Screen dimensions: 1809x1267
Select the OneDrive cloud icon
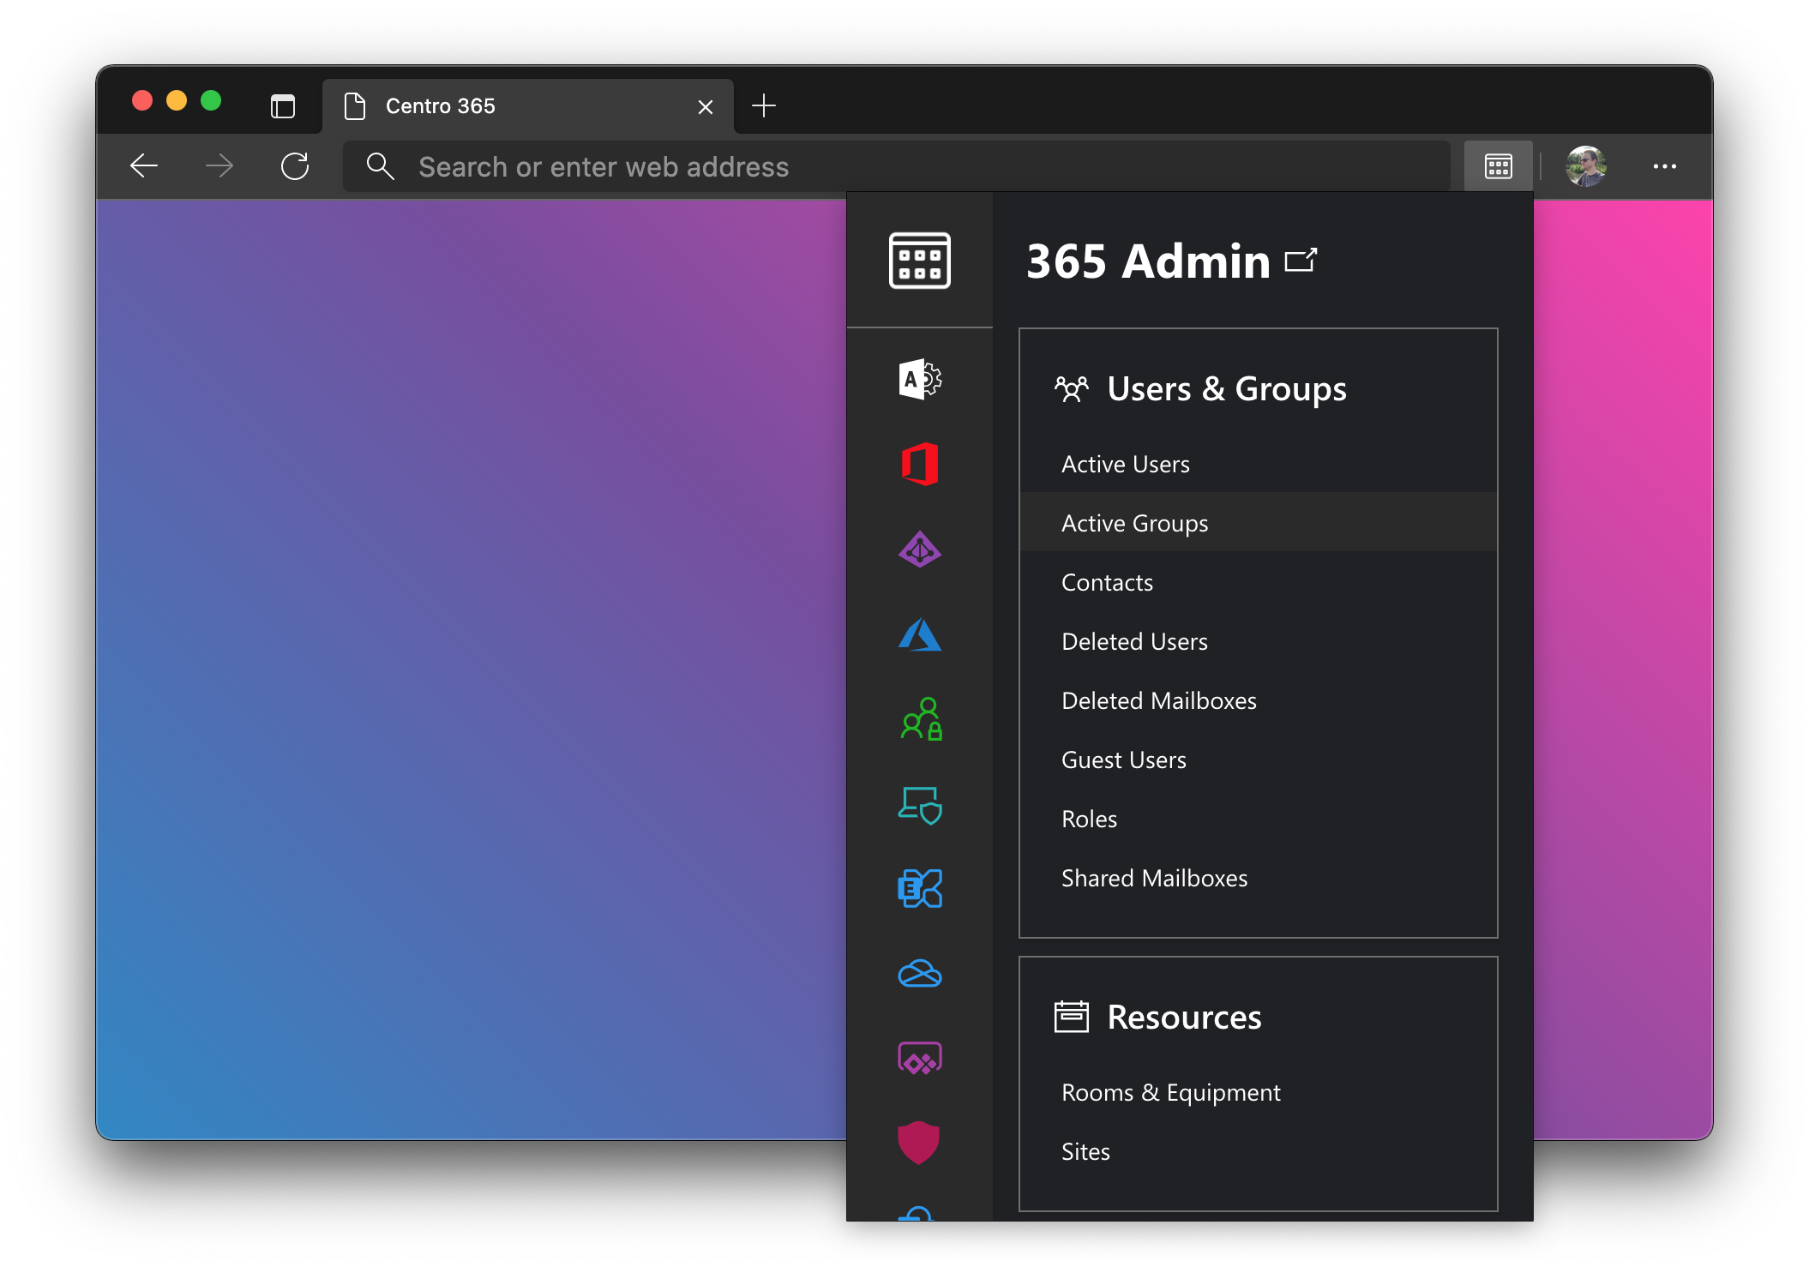click(x=920, y=974)
